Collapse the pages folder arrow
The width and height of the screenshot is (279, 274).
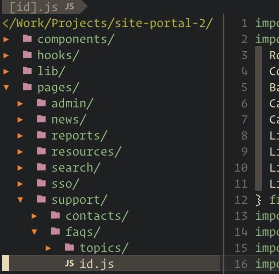click(6, 87)
